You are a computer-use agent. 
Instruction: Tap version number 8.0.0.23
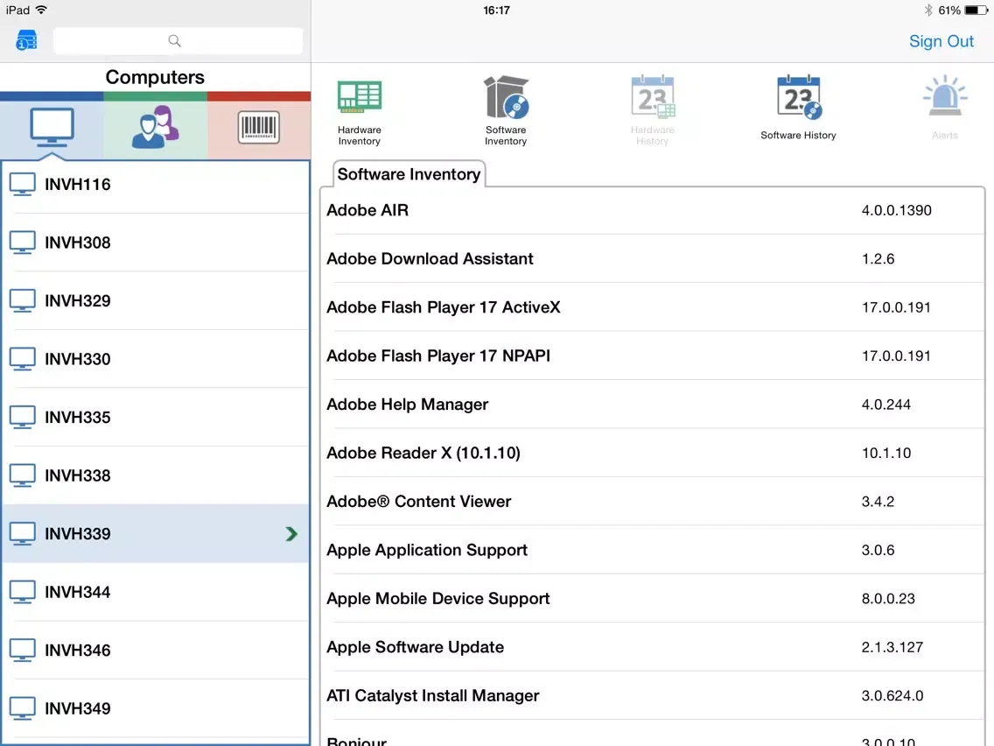click(x=888, y=599)
